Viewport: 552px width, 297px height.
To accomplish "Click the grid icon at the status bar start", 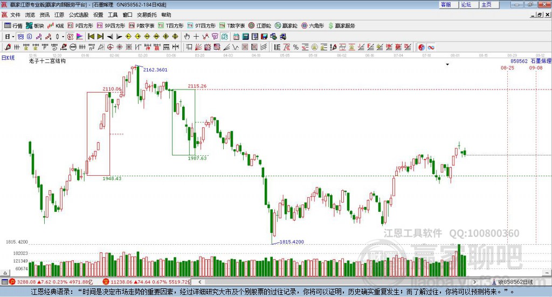I will pos(4,282).
